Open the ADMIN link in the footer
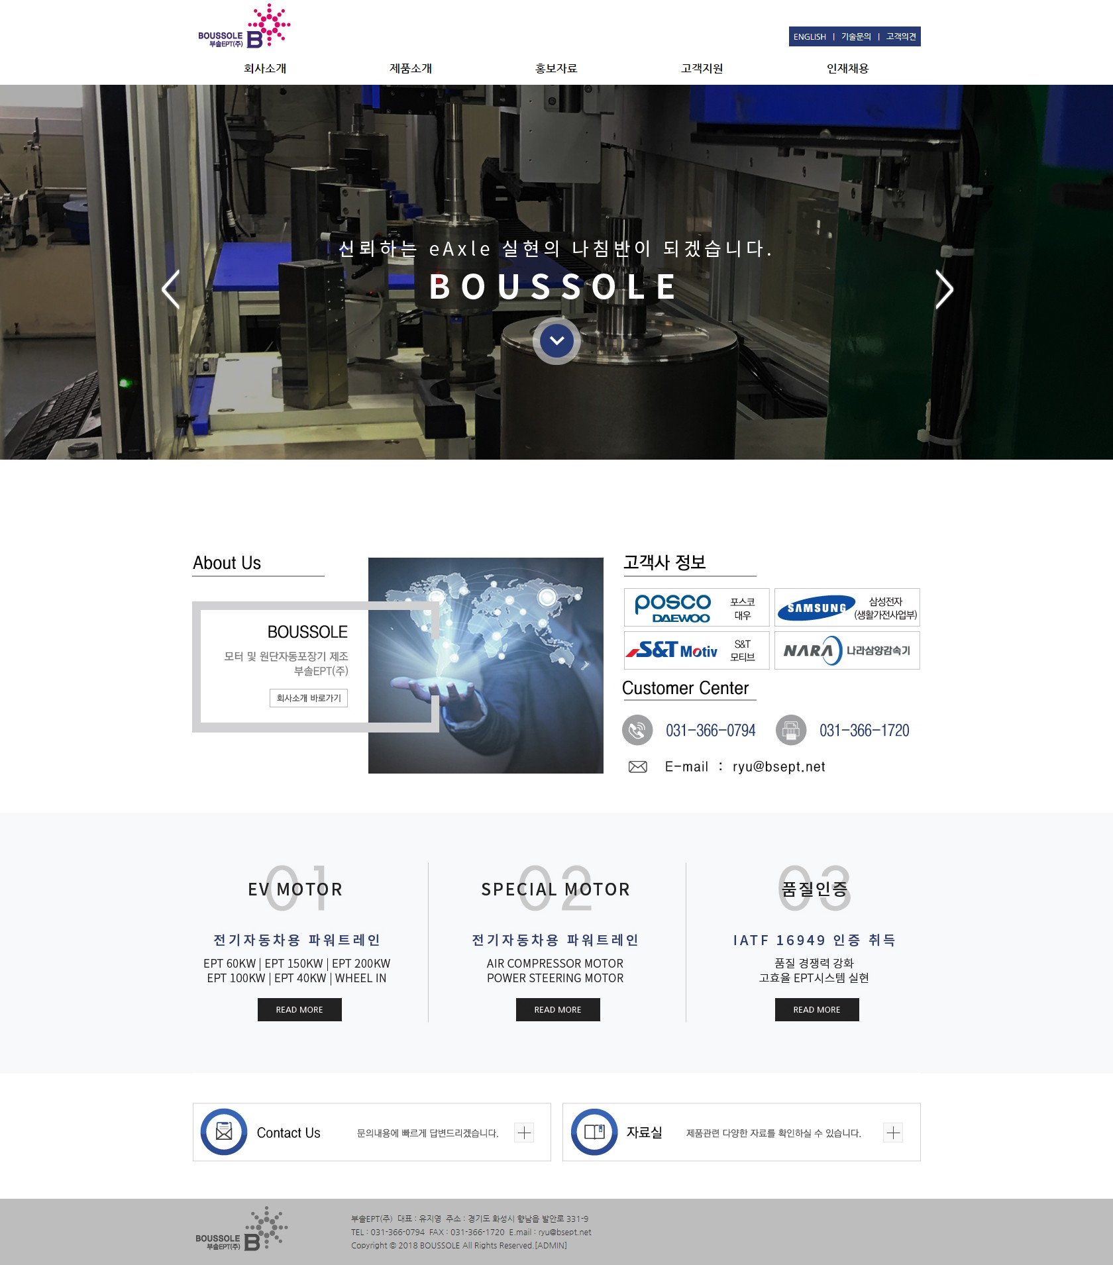The width and height of the screenshot is (1113, 1265). tap(551, 1245)
